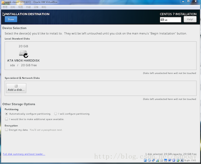Image resolution: width=201 pixels, height=164 pixels.
Task: Click the Specialized & Network Disks label
Action: 22,78
